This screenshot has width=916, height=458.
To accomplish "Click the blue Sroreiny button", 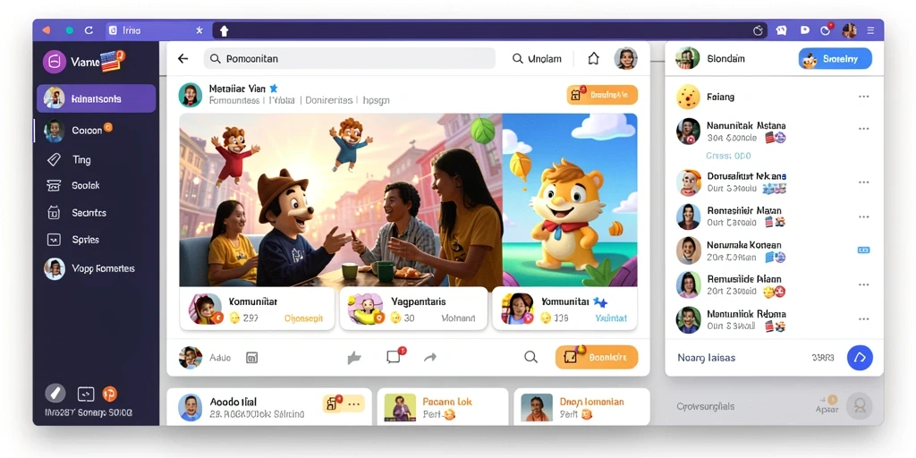I will click(835, 59).
